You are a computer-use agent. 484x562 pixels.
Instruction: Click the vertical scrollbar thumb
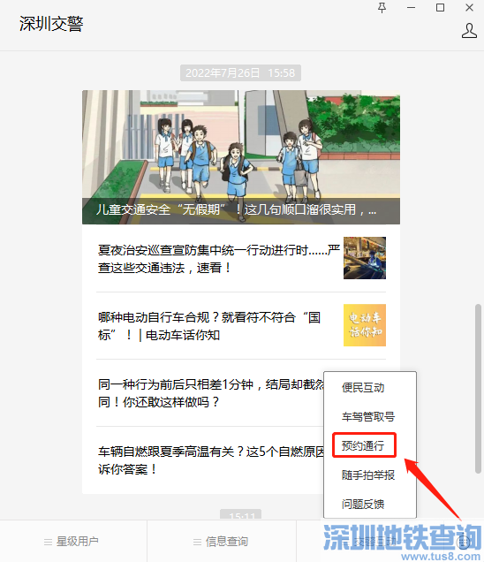pos(478,389)
